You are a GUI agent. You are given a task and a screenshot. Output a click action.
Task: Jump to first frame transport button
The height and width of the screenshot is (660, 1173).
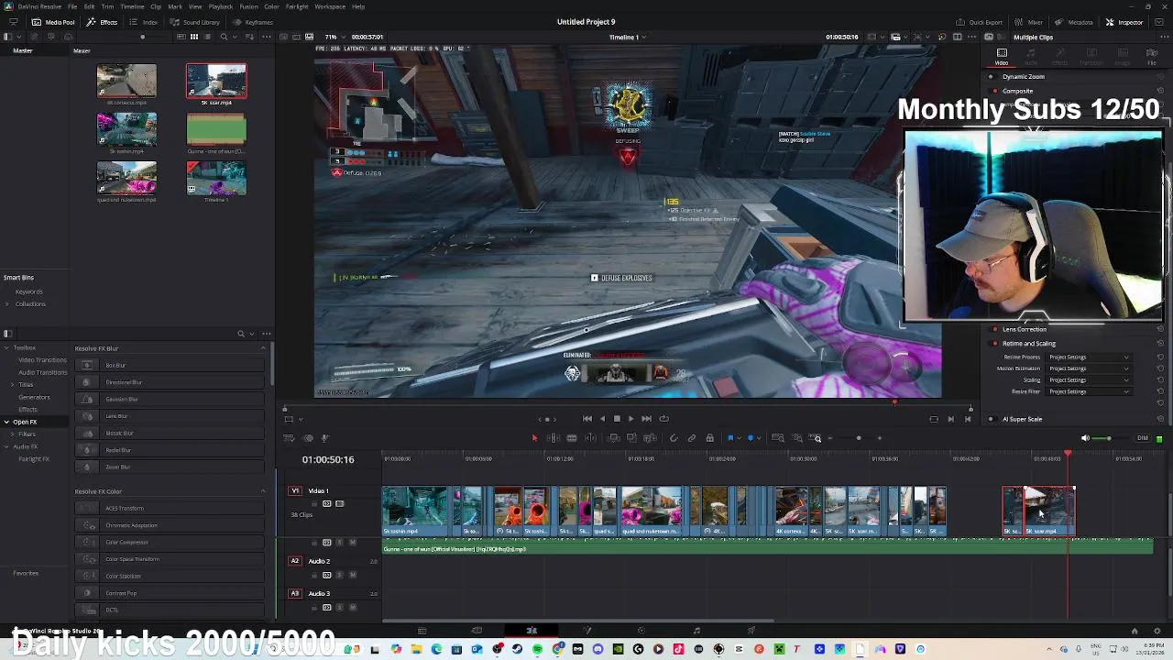point(587,419)
